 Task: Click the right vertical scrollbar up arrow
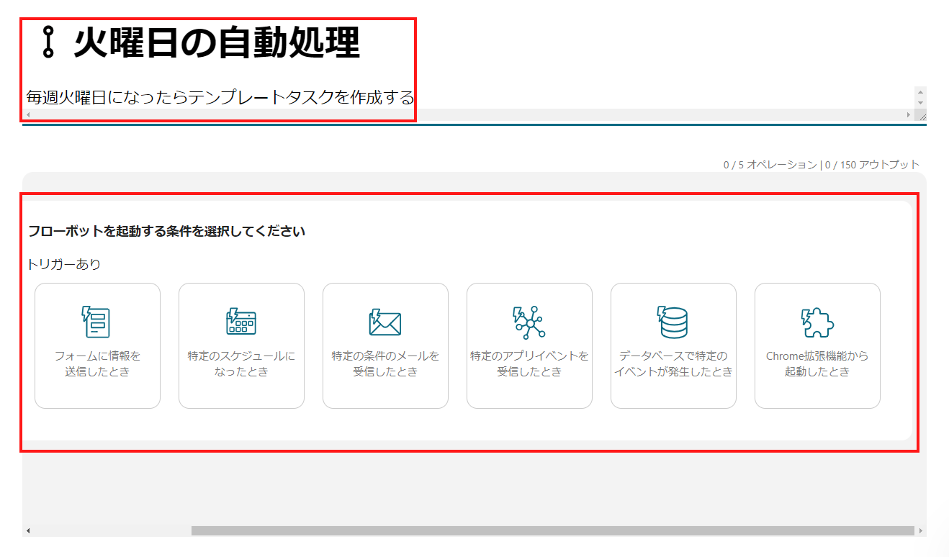[x=922, y=91]
